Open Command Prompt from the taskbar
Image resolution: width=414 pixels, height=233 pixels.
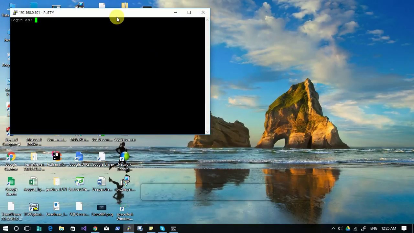point(174,228)
